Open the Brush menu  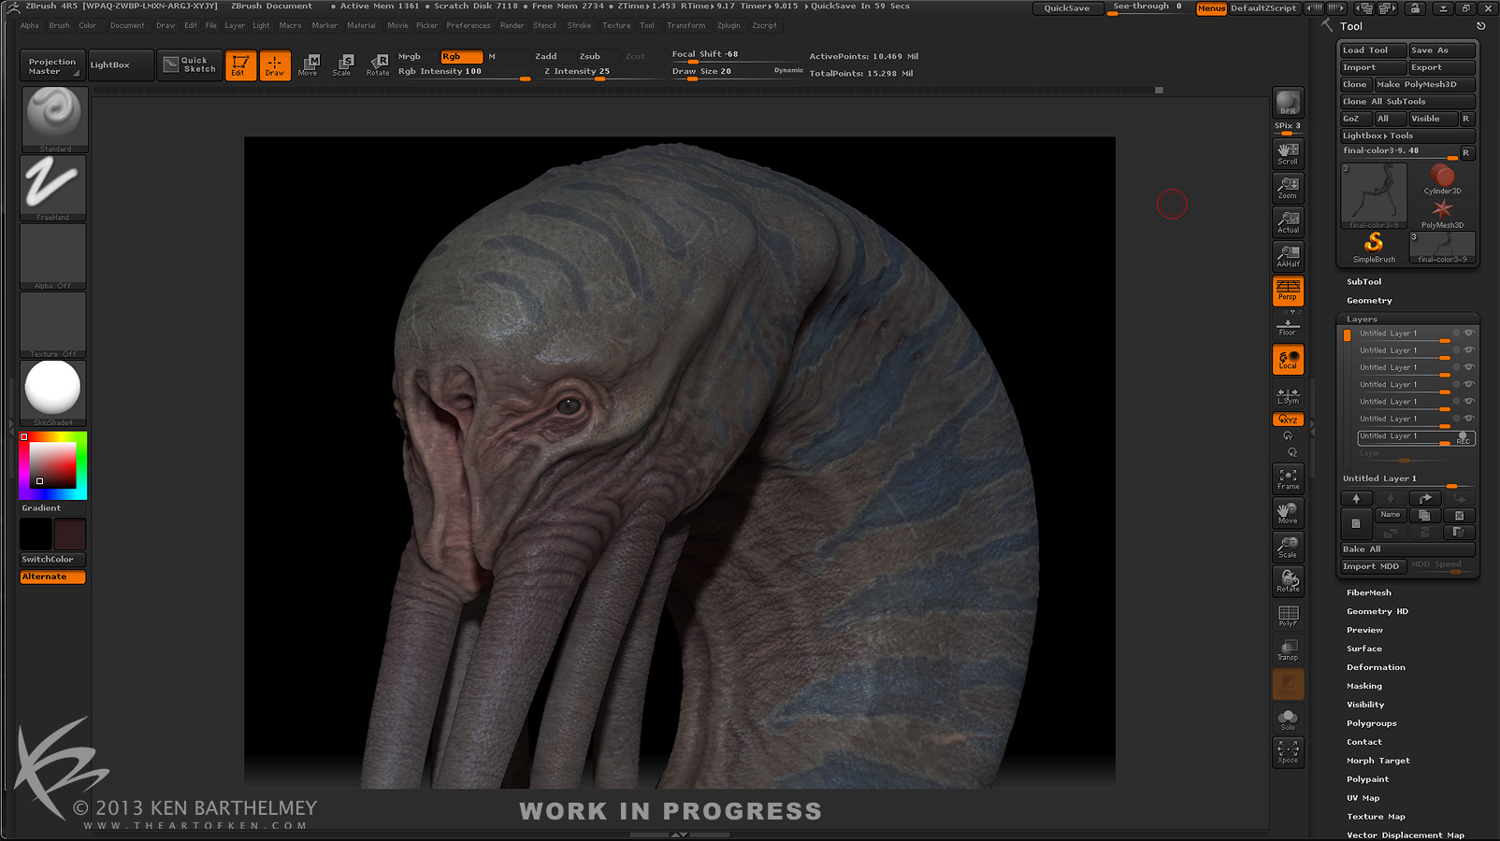tap(59, 25)
